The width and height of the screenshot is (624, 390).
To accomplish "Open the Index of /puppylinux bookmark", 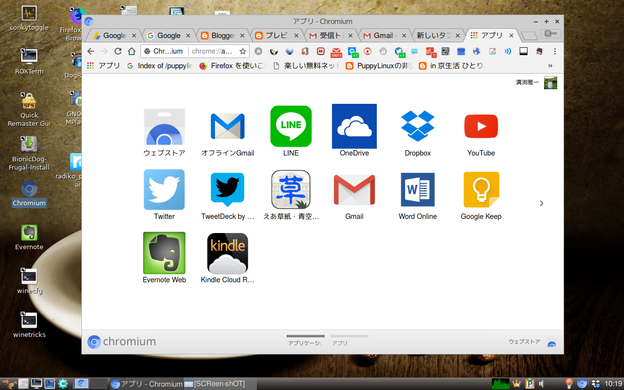I will [x=160, y=66].
